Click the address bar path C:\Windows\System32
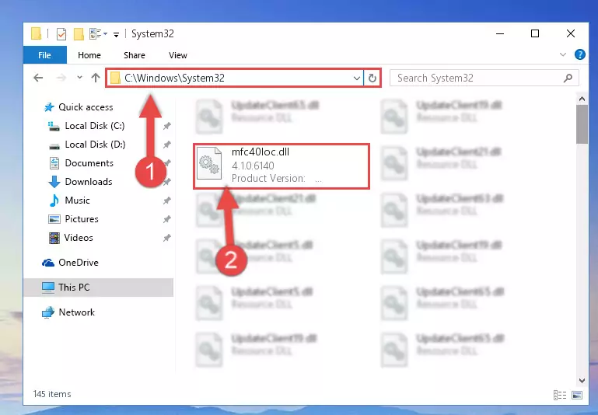The height and width of the screenshot is (415, 598). [174, 78]
